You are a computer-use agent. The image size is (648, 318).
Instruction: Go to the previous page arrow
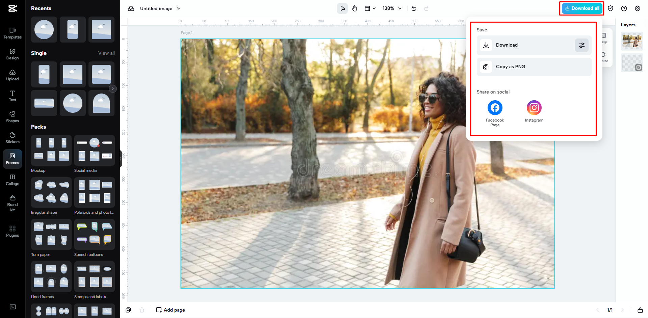[x=597, y=310]
